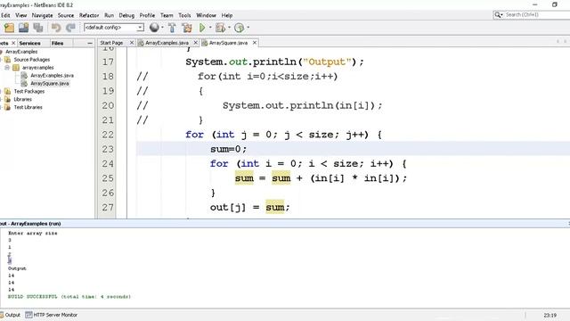Open dropdown arrow beside Profile Project icon
The width and height of the screenshot is (570, 321).
click(248, 28)
